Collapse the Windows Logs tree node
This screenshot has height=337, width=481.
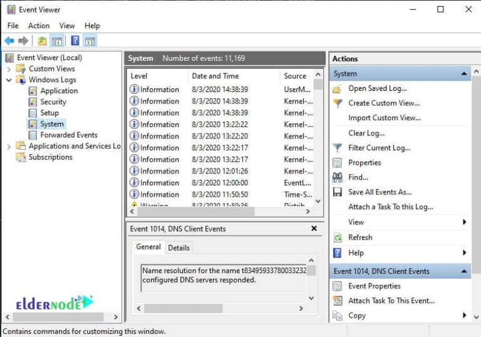[x=9, y=80]
